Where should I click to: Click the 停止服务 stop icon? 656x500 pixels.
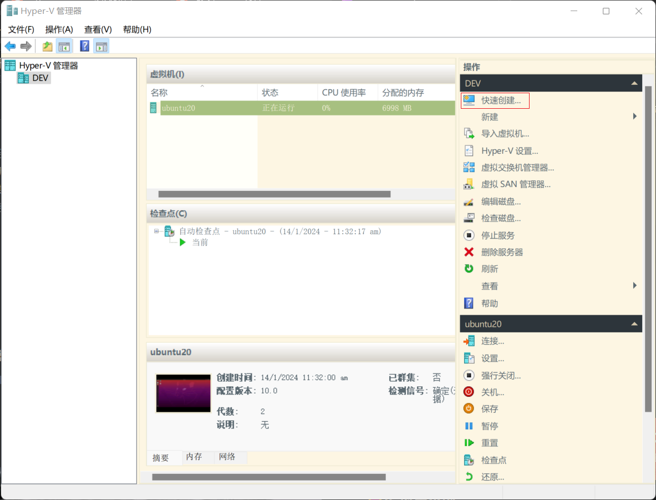469,235
